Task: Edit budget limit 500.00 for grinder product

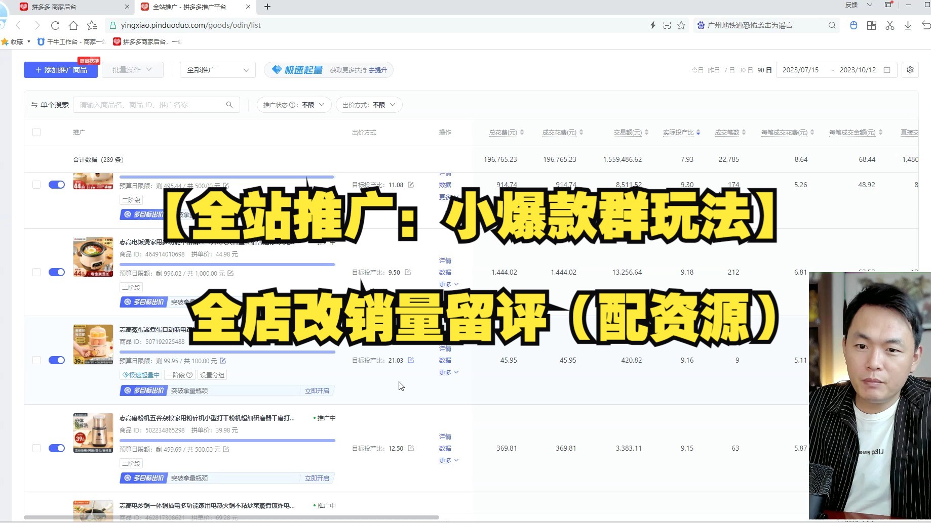Action: tap(226, 449)
